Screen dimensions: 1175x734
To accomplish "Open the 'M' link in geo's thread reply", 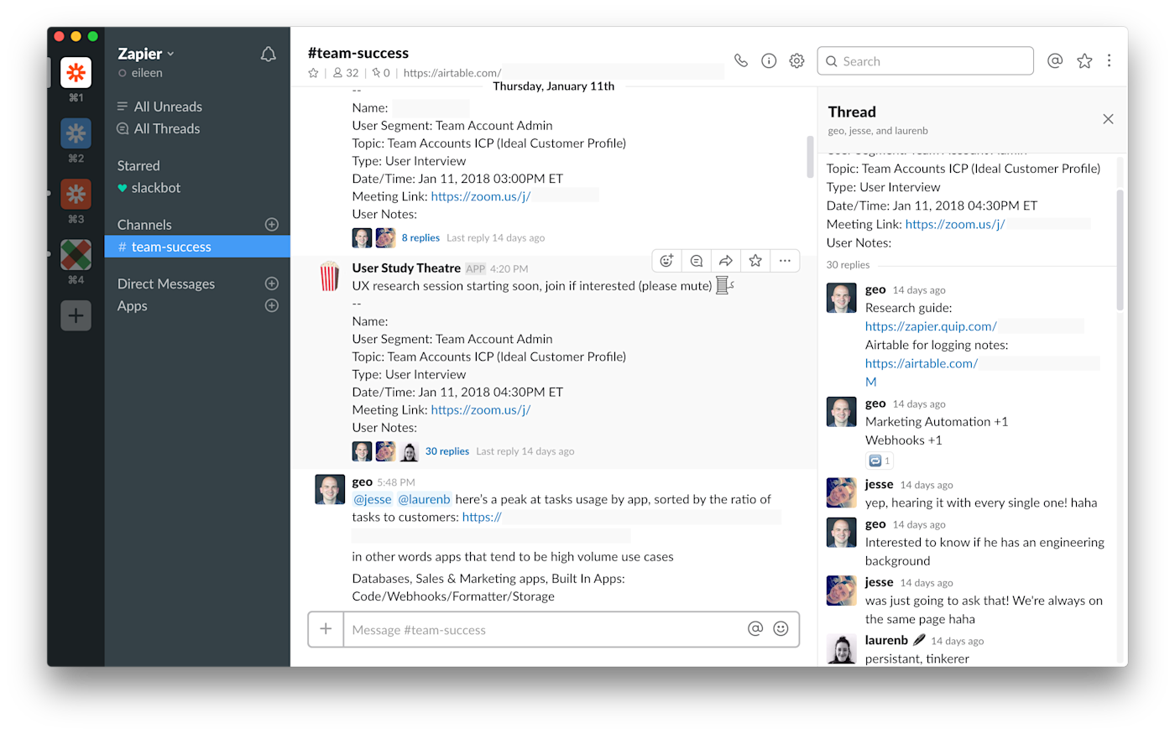I will (x=871, y=382).
